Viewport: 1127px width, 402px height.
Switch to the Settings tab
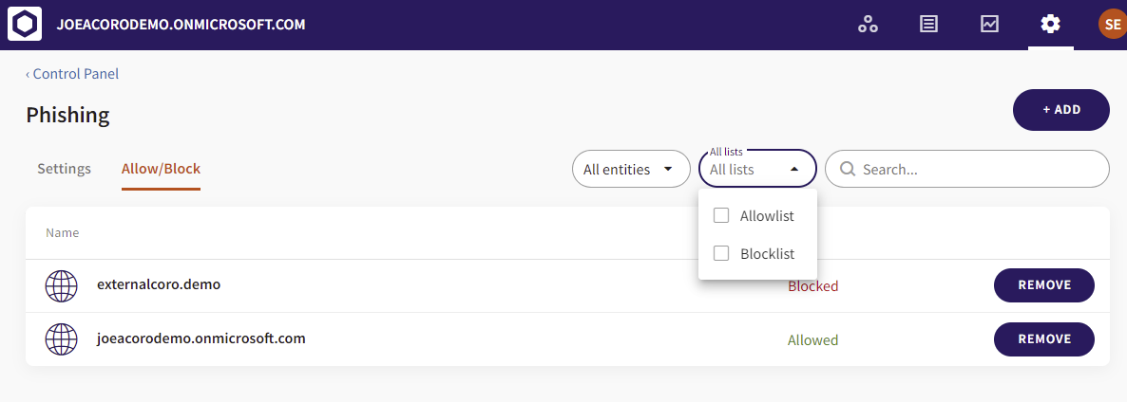tap(64, 169)
